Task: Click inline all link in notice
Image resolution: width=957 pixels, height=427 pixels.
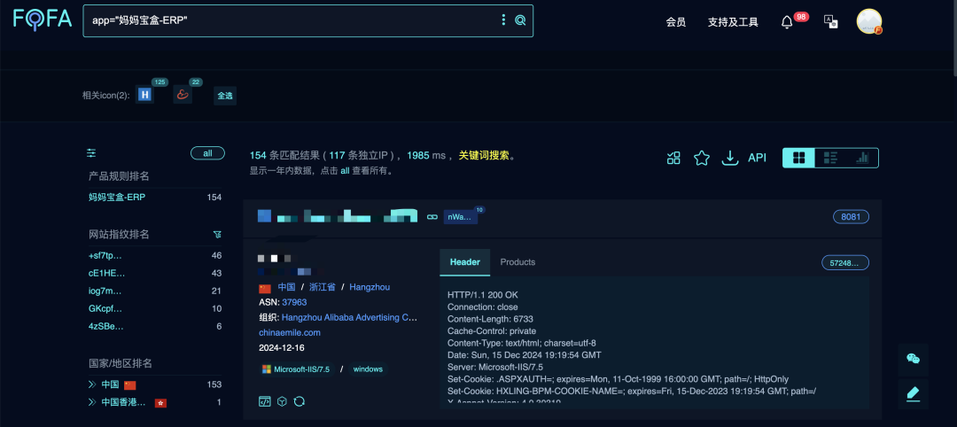Action: [x=345, y=171]
